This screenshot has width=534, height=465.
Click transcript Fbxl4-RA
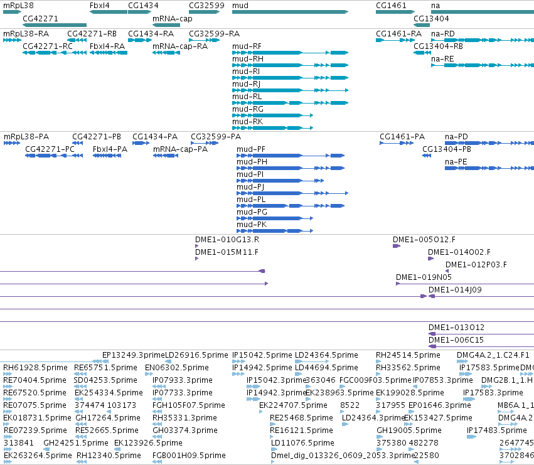[109, 53]
